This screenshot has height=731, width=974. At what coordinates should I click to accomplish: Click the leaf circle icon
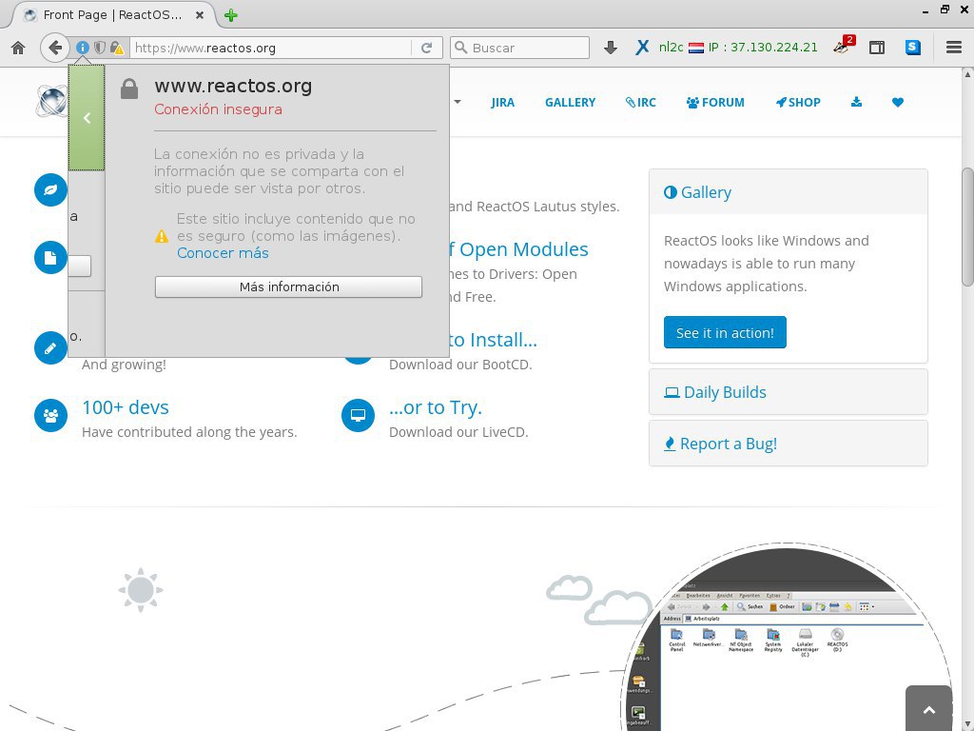point(51,190)
